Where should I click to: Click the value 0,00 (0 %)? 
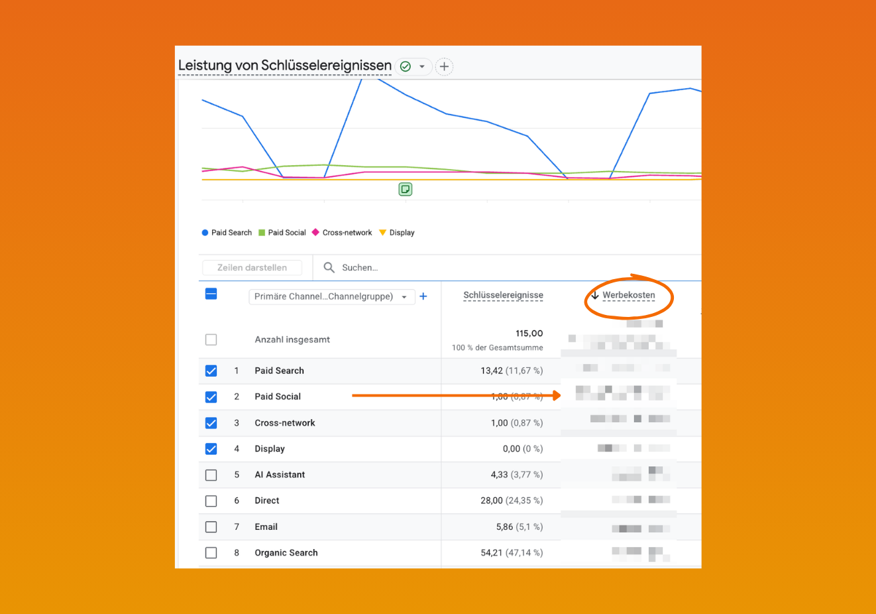pyautogui.click(x=523, y=449)
